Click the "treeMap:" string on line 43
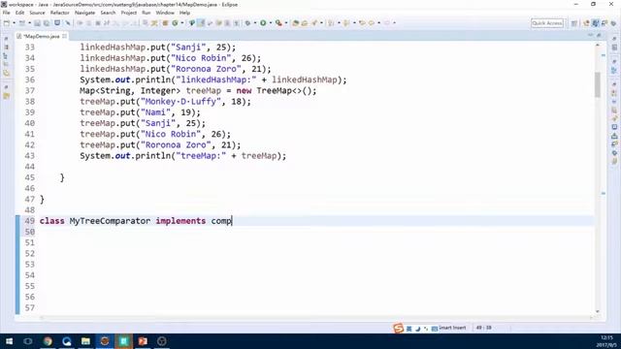621x349 pixels. click(x=201, y=156)
